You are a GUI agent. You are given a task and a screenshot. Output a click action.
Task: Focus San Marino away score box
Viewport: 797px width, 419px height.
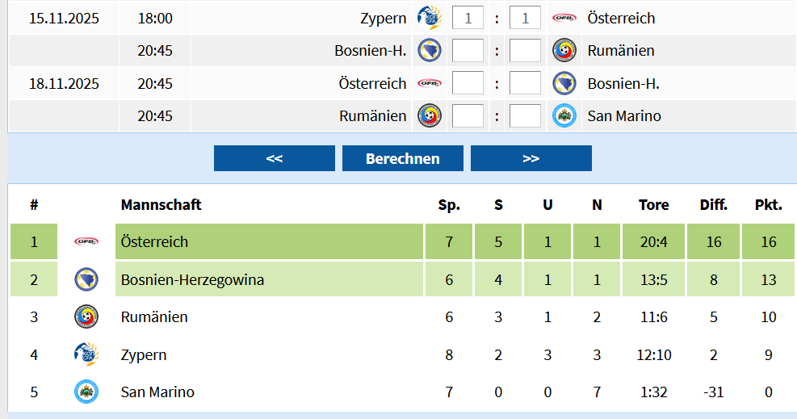tap(526, 116)
